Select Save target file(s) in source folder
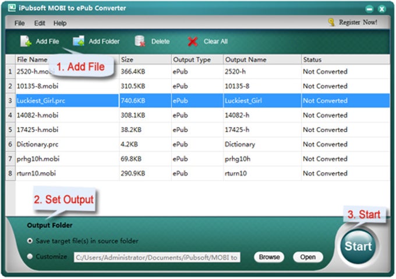Viewport: 396px width, 279px height. [30, 241]
